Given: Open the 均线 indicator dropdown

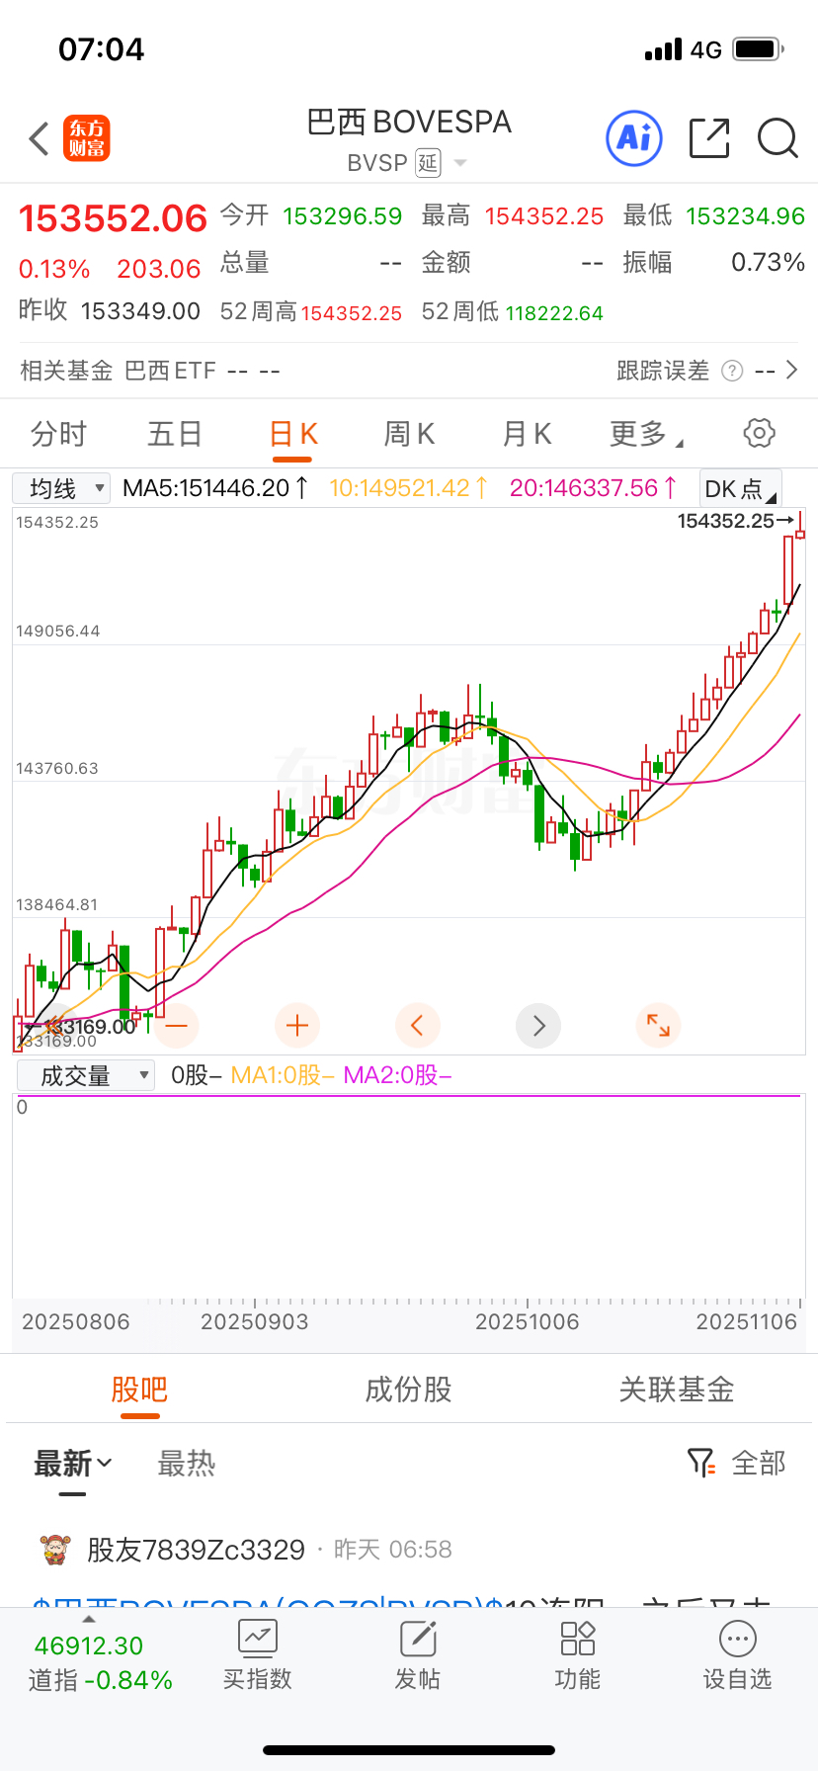Looking at the screenshot, I should [x=61, y=488].
